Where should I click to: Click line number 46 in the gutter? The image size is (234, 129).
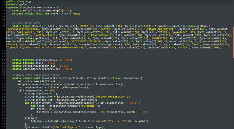[4, 26]
